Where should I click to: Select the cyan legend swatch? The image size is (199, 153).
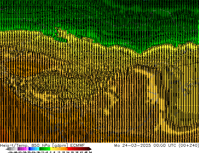tap(38, 149)
